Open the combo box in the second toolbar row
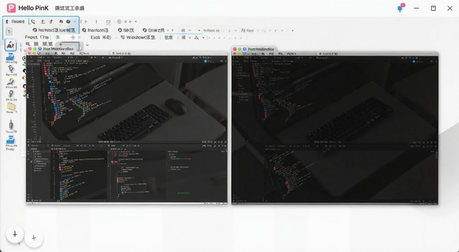459x252 pixels. point(190,30)
